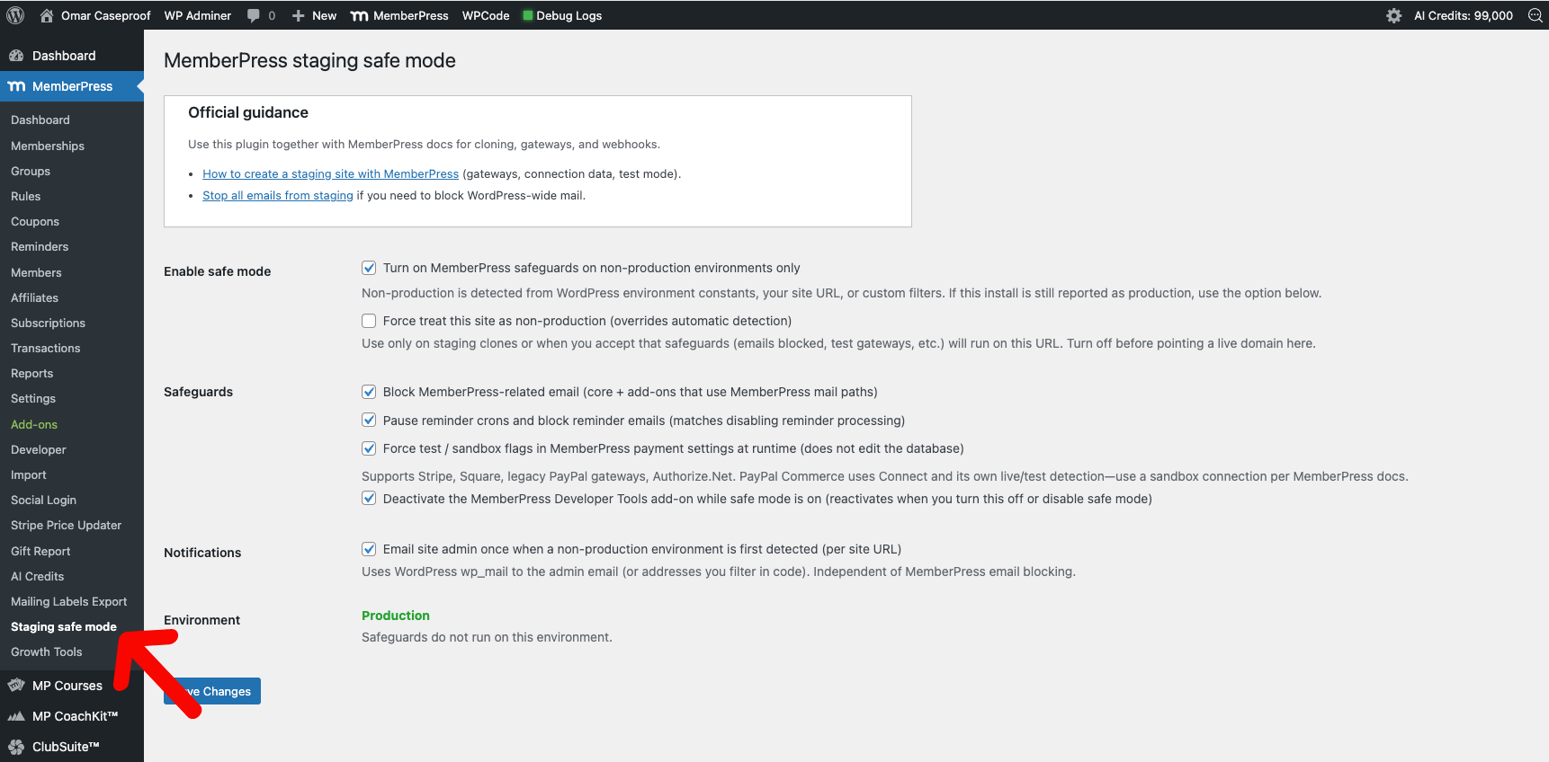Click the ClubSuite icon

[x=16, y=747]
